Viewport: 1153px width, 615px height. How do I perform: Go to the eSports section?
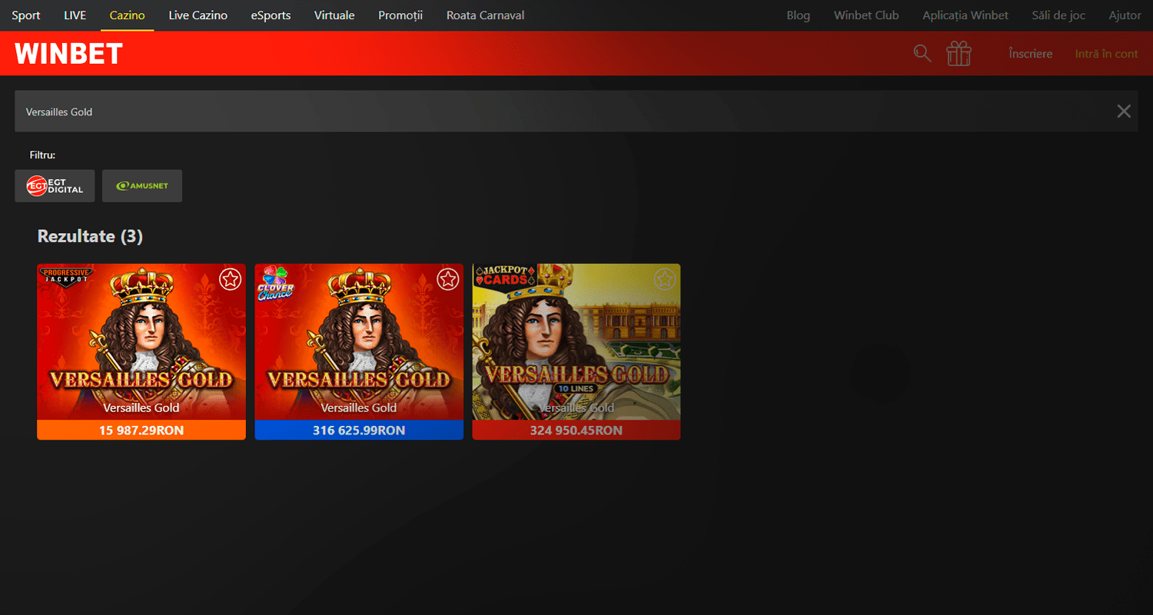click(271, 15)
